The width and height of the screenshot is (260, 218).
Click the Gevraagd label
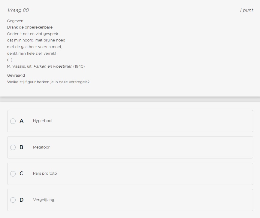tap(16, 75)
